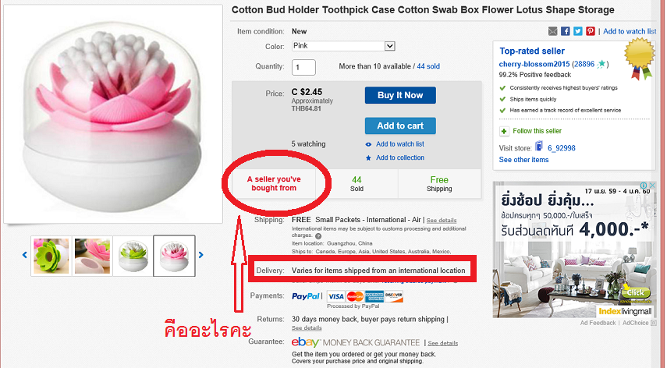The height and width of the screenshot is (368, 667).
Task: Show previous thumbnails with left arrow
Action: point(25,255)
